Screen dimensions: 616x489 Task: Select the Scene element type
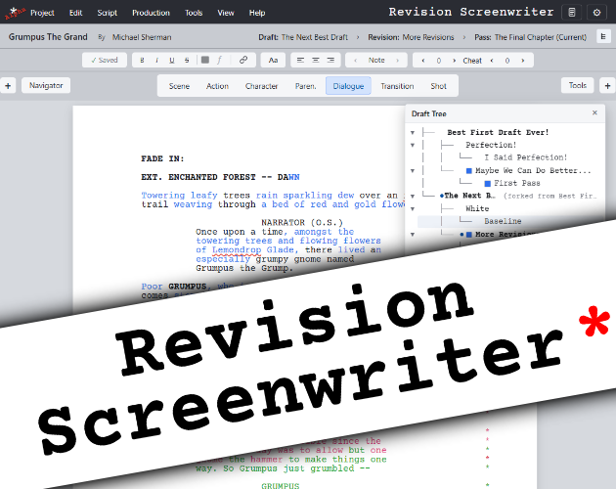pyautogui.click(x=179, y=86)
